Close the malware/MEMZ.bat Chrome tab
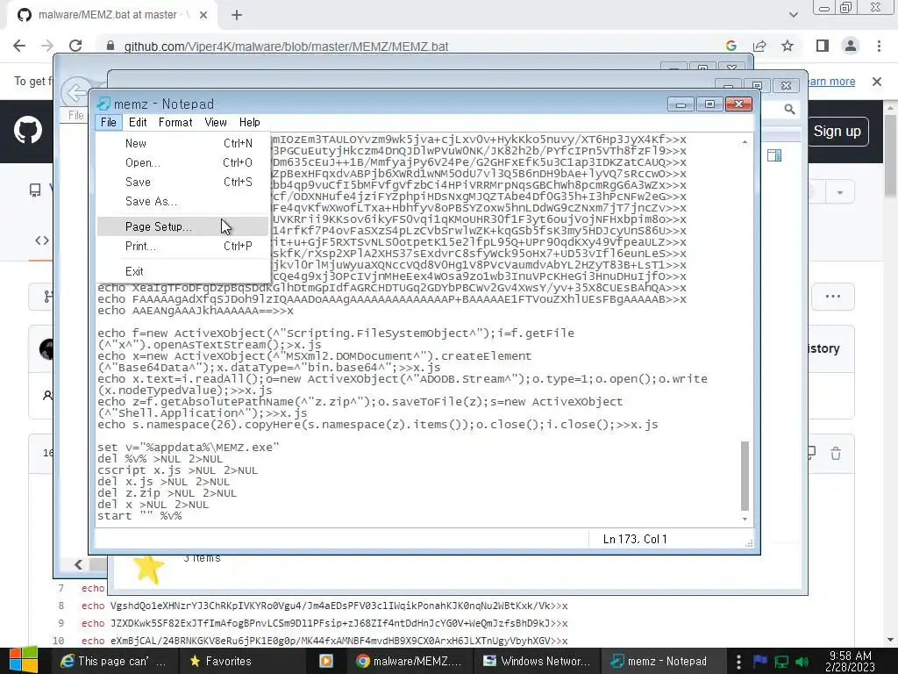The image size is (898, 674). coord(203,16)
